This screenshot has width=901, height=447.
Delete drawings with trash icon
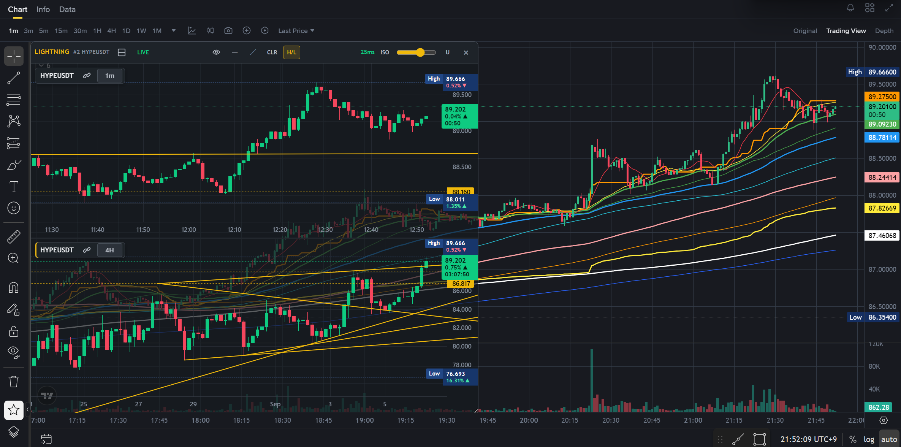(x=14, y=381)
